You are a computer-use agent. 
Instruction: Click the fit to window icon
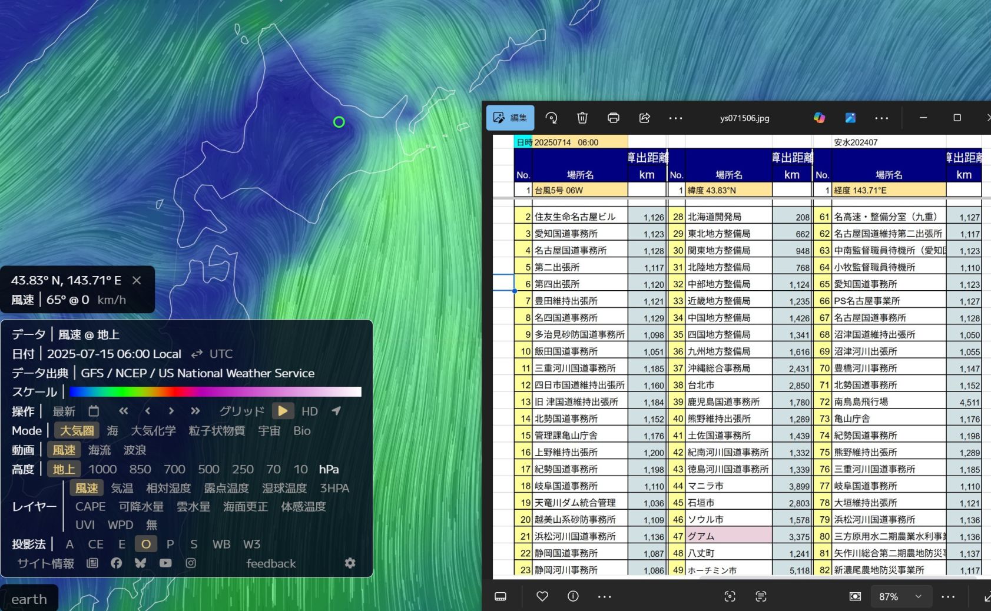click(x=855, y=596)
